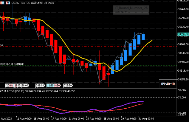The image size is (189, 122).
Task: Select the BUY 0.2 at 34410.80 order label
Action: click(x=12, y=64)
